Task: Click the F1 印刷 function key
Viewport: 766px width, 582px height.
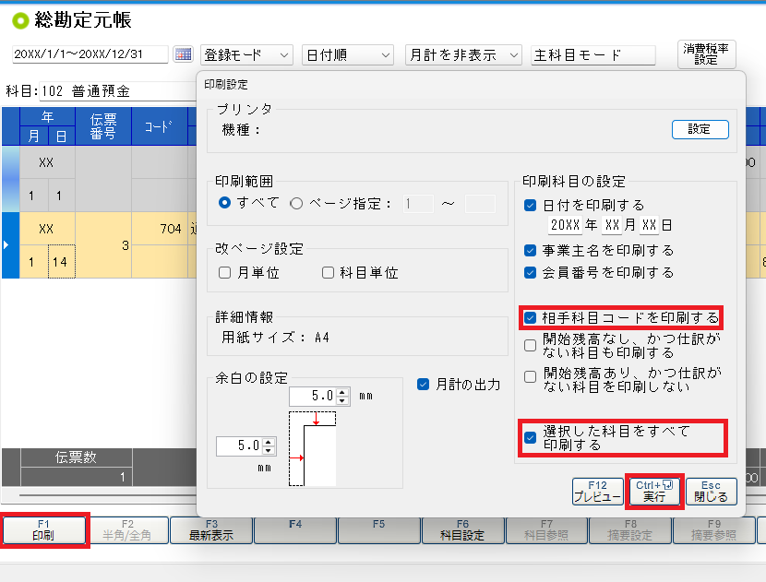Action: (44, 529)
